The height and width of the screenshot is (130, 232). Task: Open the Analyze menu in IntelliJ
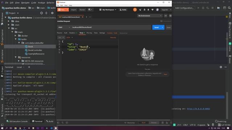click(x=41, y=3)
